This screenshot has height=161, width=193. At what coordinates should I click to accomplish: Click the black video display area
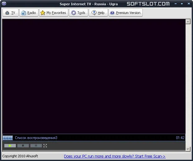(x=94, y=76)
